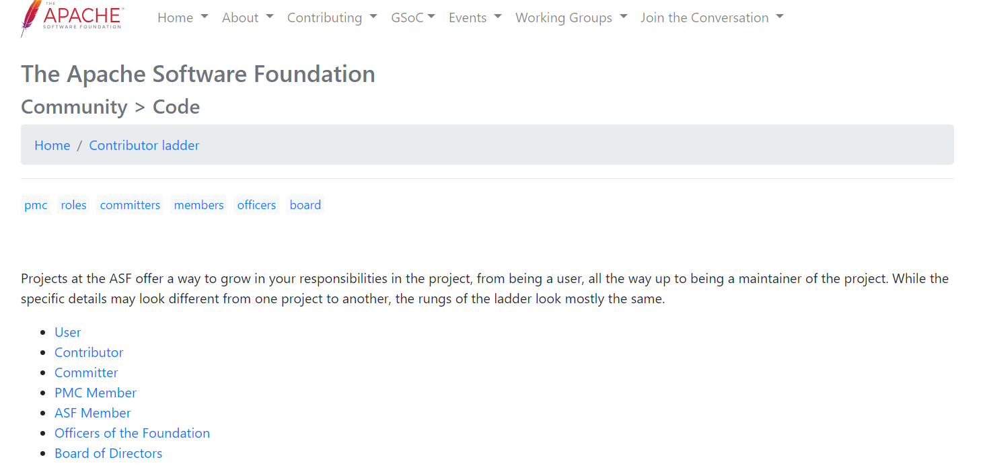The image size is (985, 476).
Task: Go to Home in the breadcrumb
Action: pos(52,145)
